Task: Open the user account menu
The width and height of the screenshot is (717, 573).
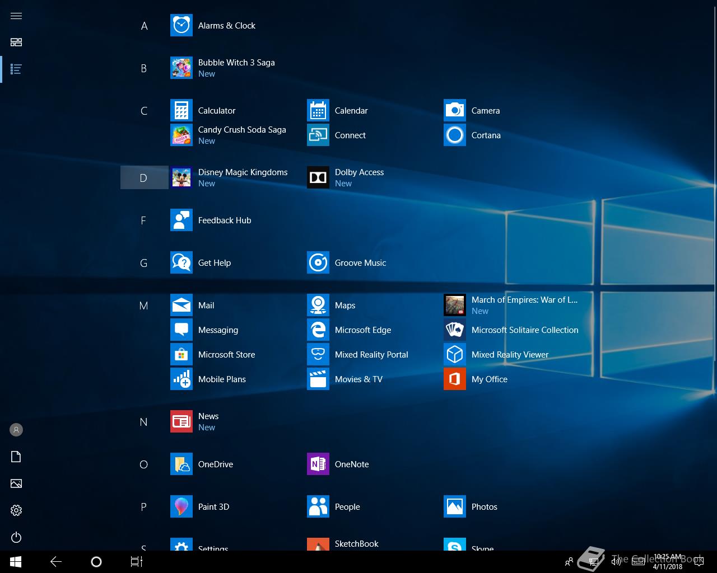Action: point(16,430)
